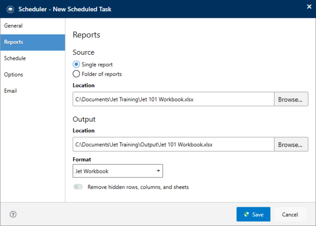Viewport: 316px width, 226px height.
Task: Click into the Source location path field
Action: [x=173, y=99]
